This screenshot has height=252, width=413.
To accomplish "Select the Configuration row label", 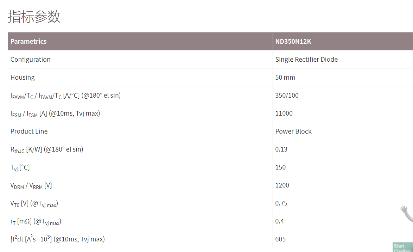I will 31,59.
